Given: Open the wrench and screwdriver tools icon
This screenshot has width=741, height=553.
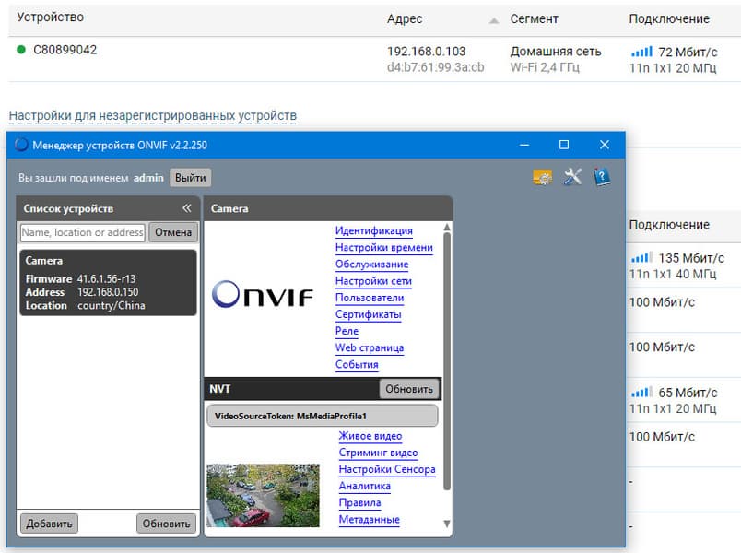Looking at the screenshot, I should tap(572, 177).
